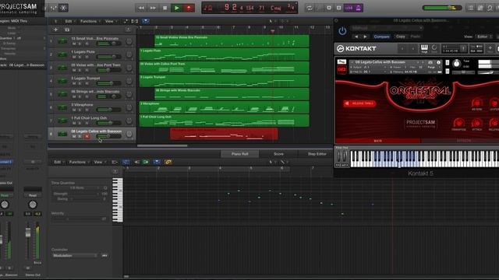Select the Main tab in Orchestral Essentials
The image size is (499, 280).
tap(377, 141)
